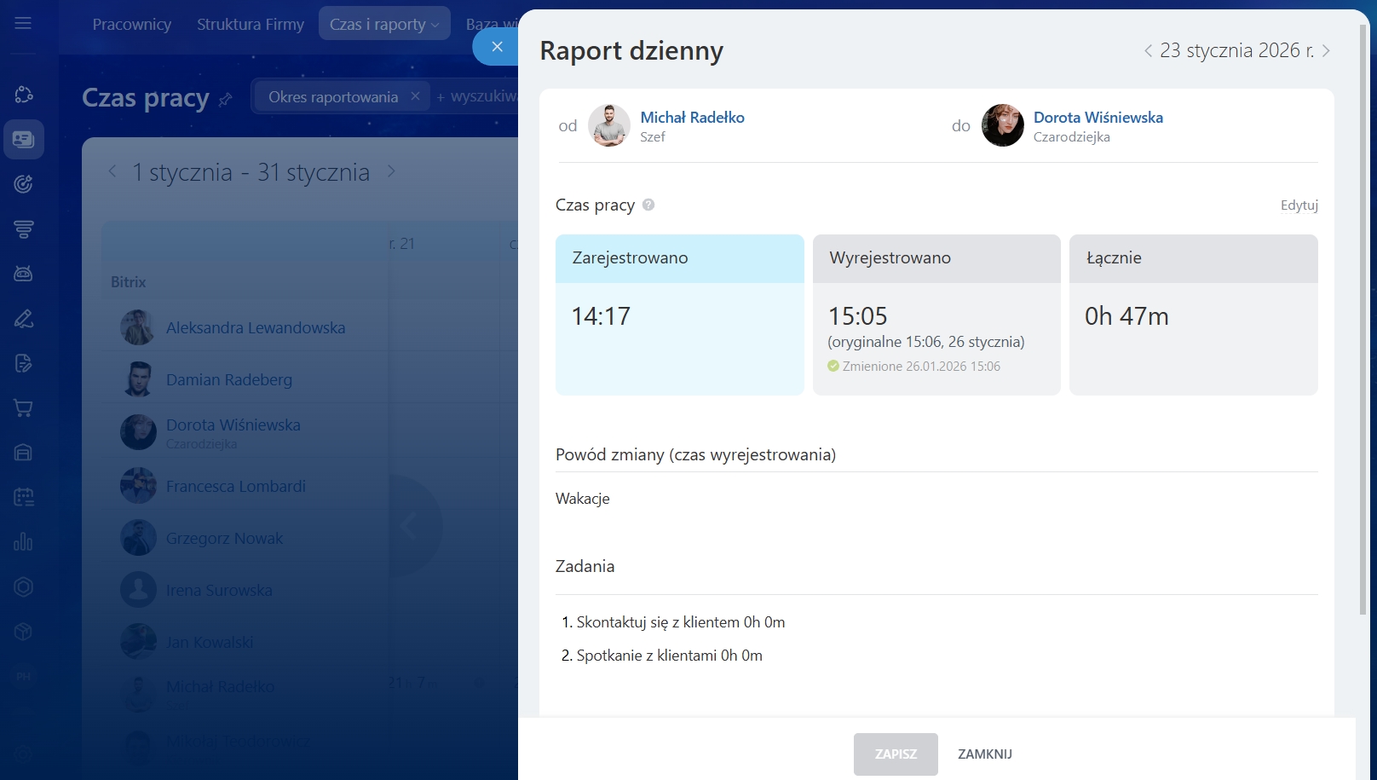Click the help question mark next to Czas pracy
The height and width of the screenshot is (780, 1377).
pos(648,205)
